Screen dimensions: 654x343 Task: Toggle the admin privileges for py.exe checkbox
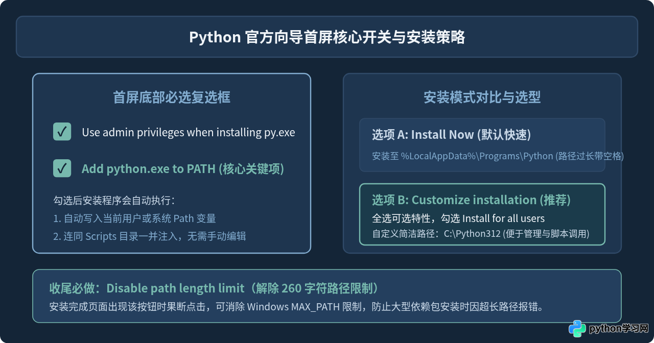[x=62, y=132]
